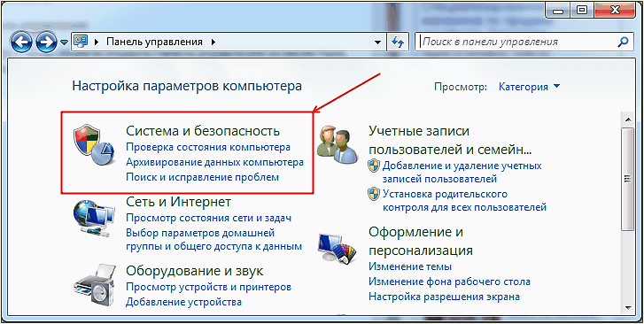Image resolution: width=644 pixels, height=324 pixels.
Task: Select Панель управления breadcrumb in address bar
Action: coord(155,42)
